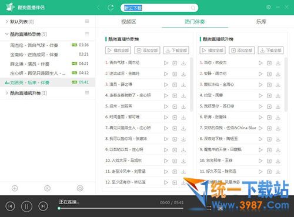Select 刘若英 - 后来 - 伴奏 in playlist
The image size is (294, 217).
[x=48, y=82]
